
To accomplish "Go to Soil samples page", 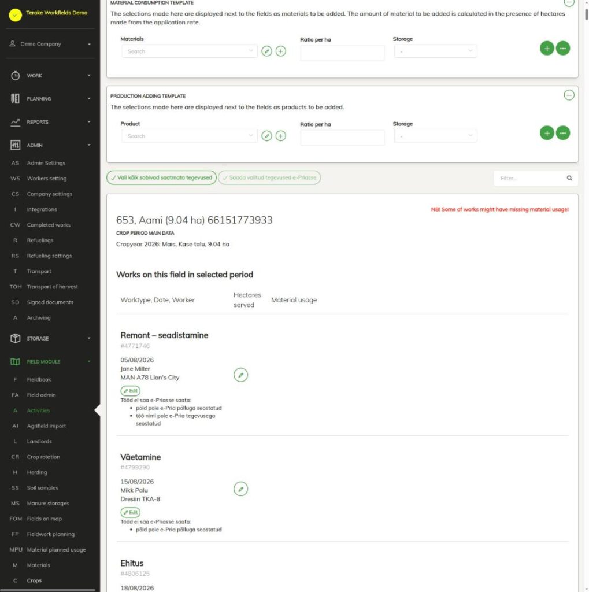I will point(42,488).
